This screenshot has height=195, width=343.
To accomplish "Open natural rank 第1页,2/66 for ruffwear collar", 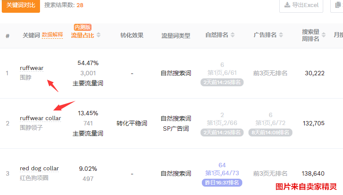I will (222, 123).
